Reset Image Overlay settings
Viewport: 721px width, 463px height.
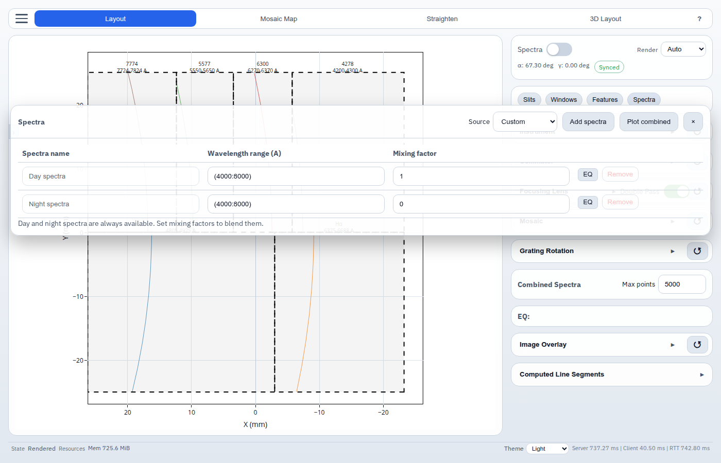click(697, 345)
